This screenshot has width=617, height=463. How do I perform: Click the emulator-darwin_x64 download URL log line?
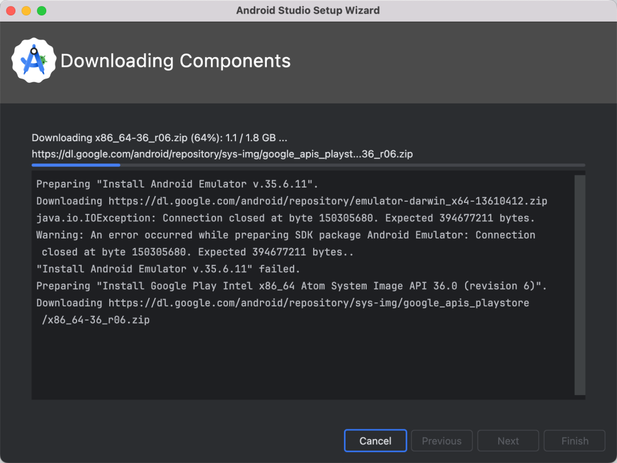tap(291, 201)
